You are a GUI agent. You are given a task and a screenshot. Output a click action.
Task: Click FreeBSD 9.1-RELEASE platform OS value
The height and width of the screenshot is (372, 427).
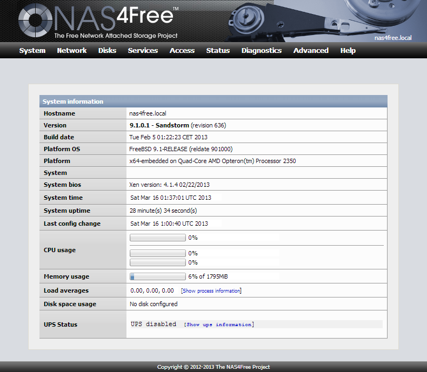[x=181, y=149]
